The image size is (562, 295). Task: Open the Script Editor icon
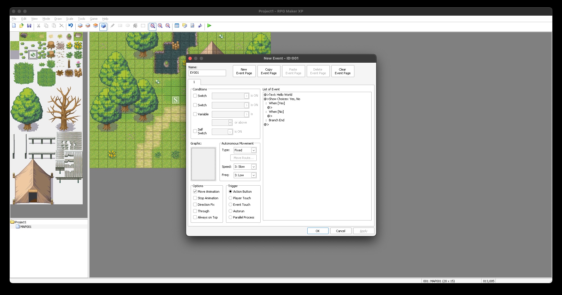(x=192, y=26)
